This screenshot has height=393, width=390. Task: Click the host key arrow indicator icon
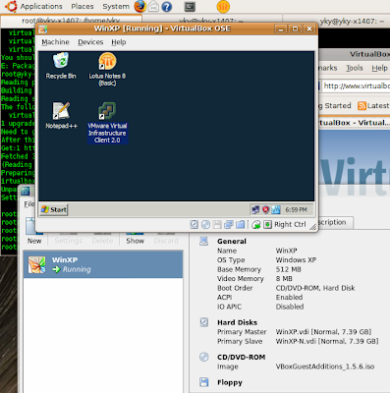267,224
